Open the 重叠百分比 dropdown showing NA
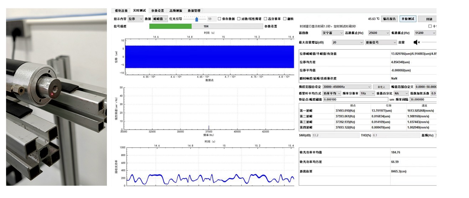Viewport: 469px width, 198px height. (401, 93)
